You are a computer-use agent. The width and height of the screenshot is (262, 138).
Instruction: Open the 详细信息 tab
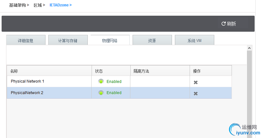pos(26,41)
